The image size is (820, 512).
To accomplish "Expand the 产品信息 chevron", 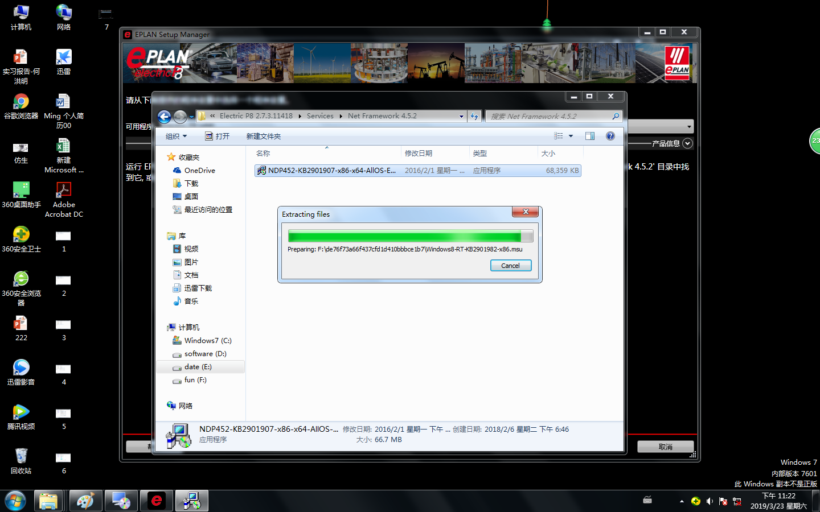I will click(687, 143).
